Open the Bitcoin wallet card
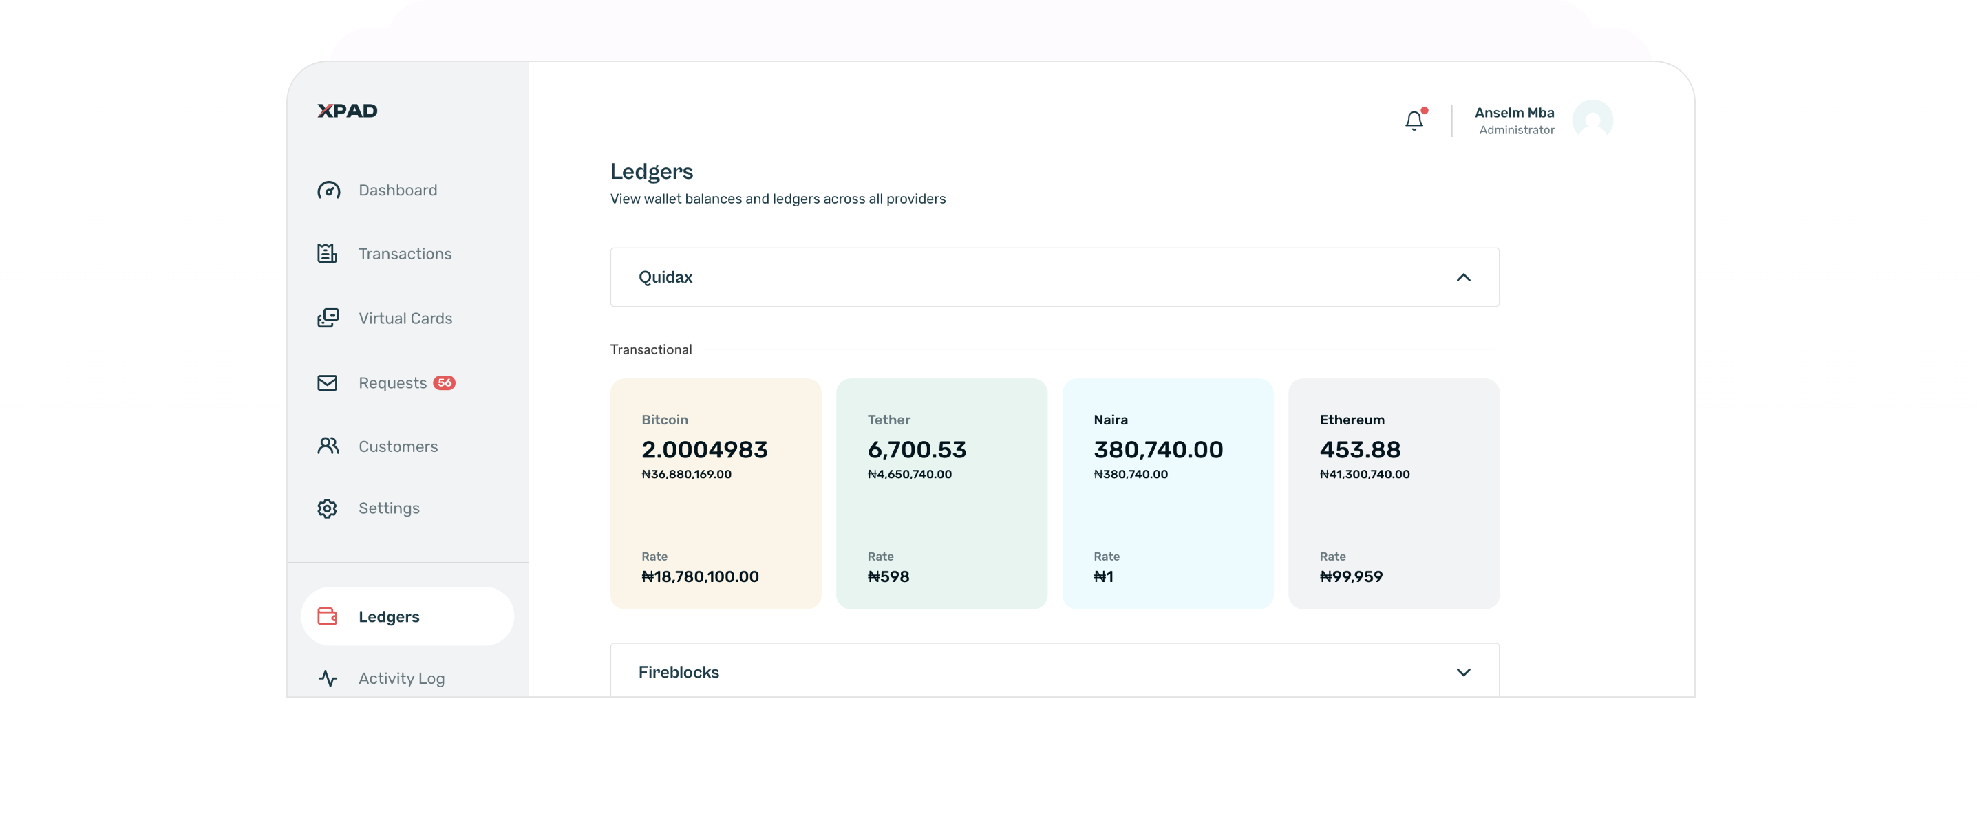 tap(716, 493)
